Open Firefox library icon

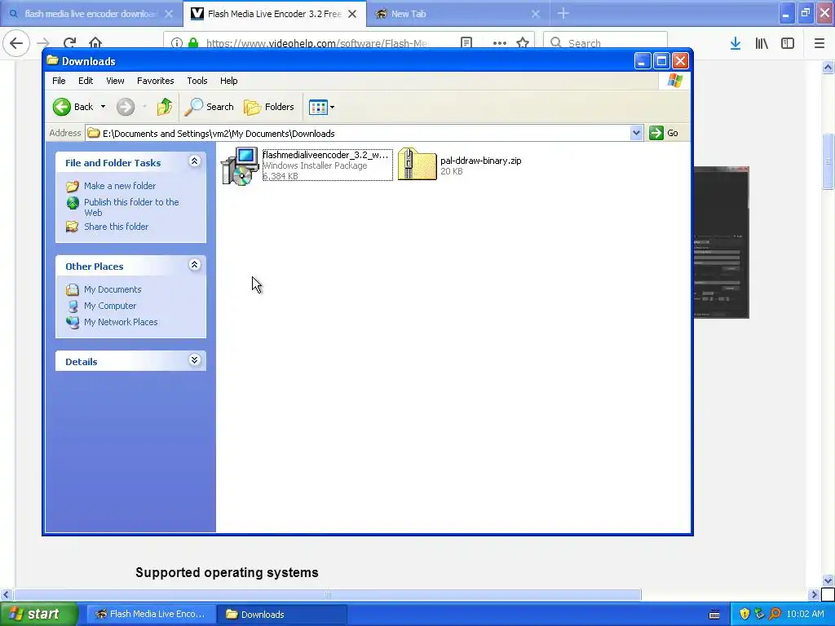[762, 43]
